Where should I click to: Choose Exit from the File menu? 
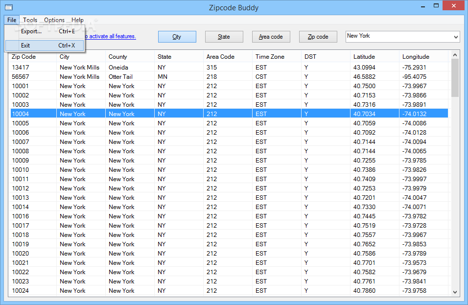click(45, 46)
